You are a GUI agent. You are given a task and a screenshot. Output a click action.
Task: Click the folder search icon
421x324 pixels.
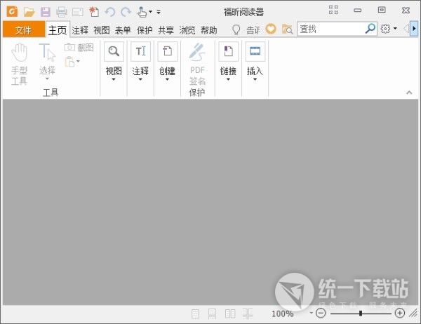(x=287, y=29)
